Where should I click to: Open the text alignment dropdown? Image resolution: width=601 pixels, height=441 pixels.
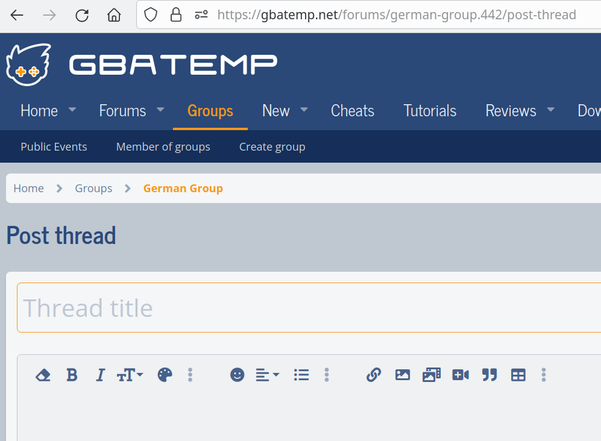268,375
